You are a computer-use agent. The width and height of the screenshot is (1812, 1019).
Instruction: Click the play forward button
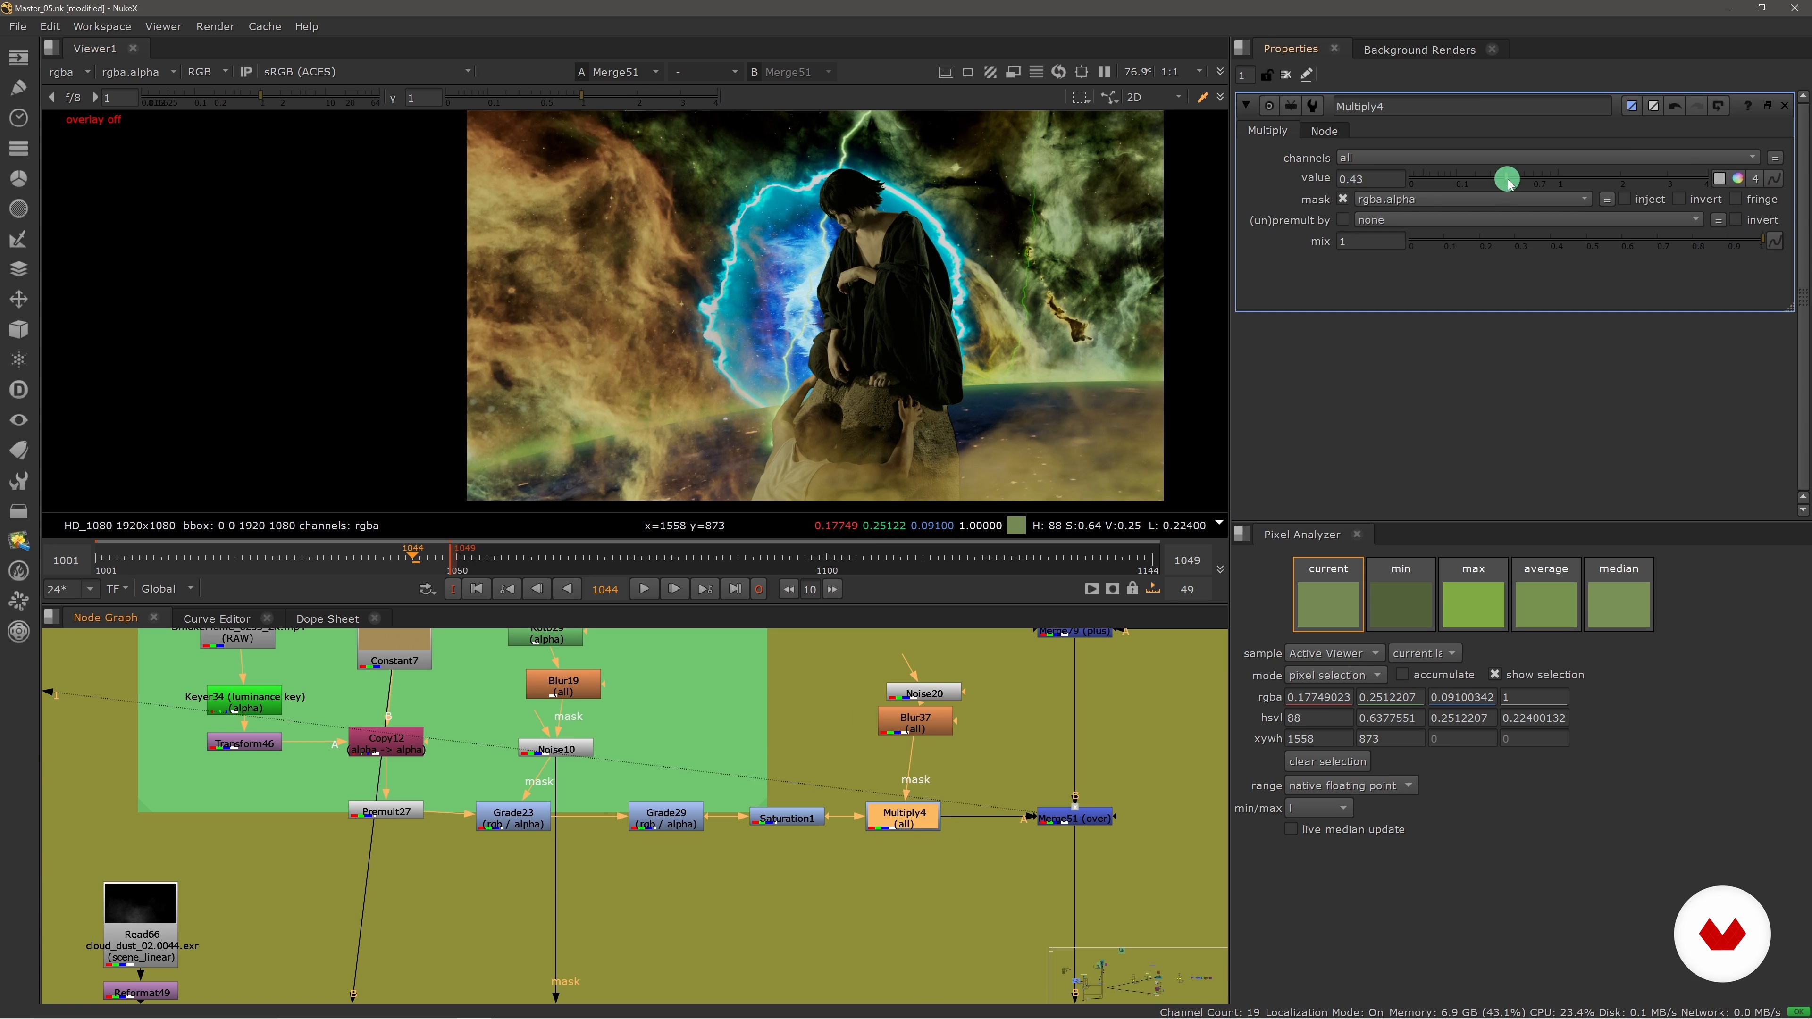(644, 589)
